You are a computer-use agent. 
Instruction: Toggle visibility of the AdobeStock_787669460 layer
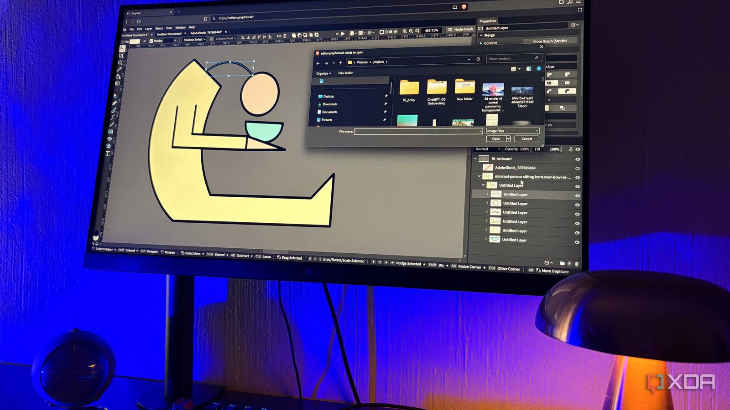point(578,168)
